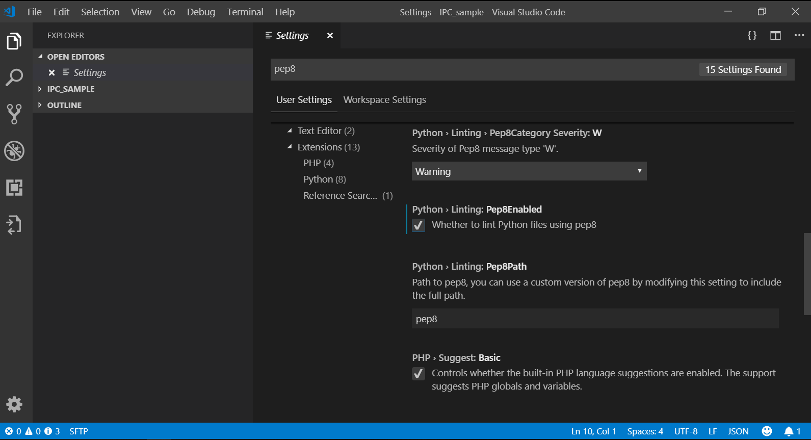The image size is (811, 440).
Task: Open the Pep8Category Severity W dropdown
Action: click(529, 171)
